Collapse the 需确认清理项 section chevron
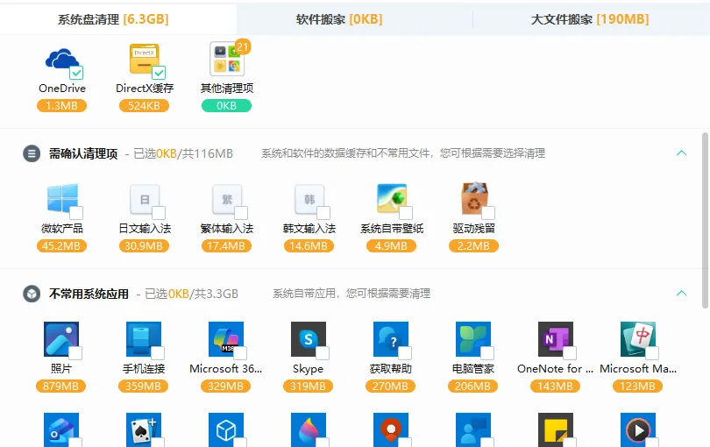The height and width of the screenshot is (447, 710). click(x=681, y=153)
